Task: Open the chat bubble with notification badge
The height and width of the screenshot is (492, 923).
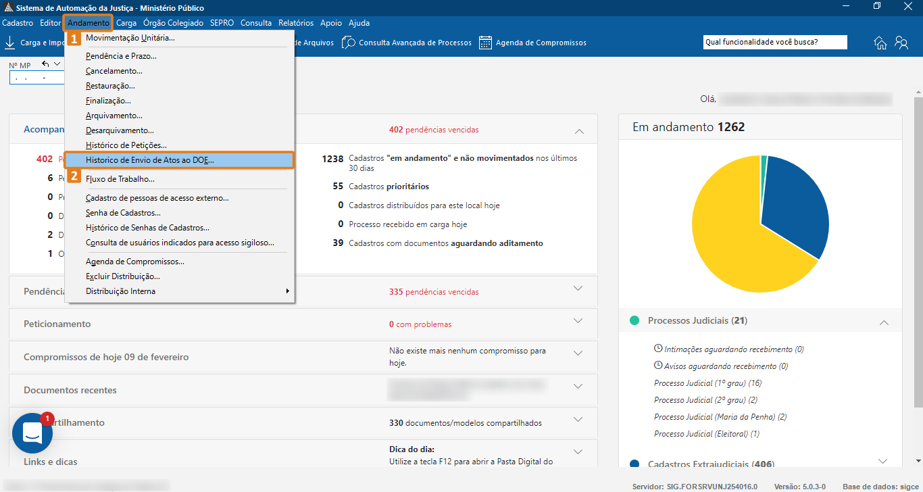Action: [x=32, y=433]
